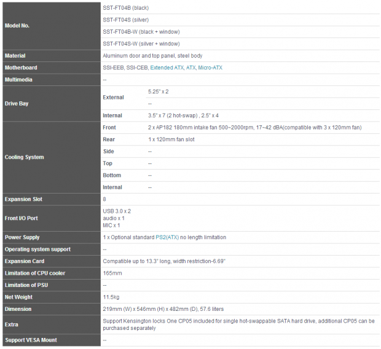Click the Drive Bay header cell
The image size is (381, 349).
tap(52, 104)
